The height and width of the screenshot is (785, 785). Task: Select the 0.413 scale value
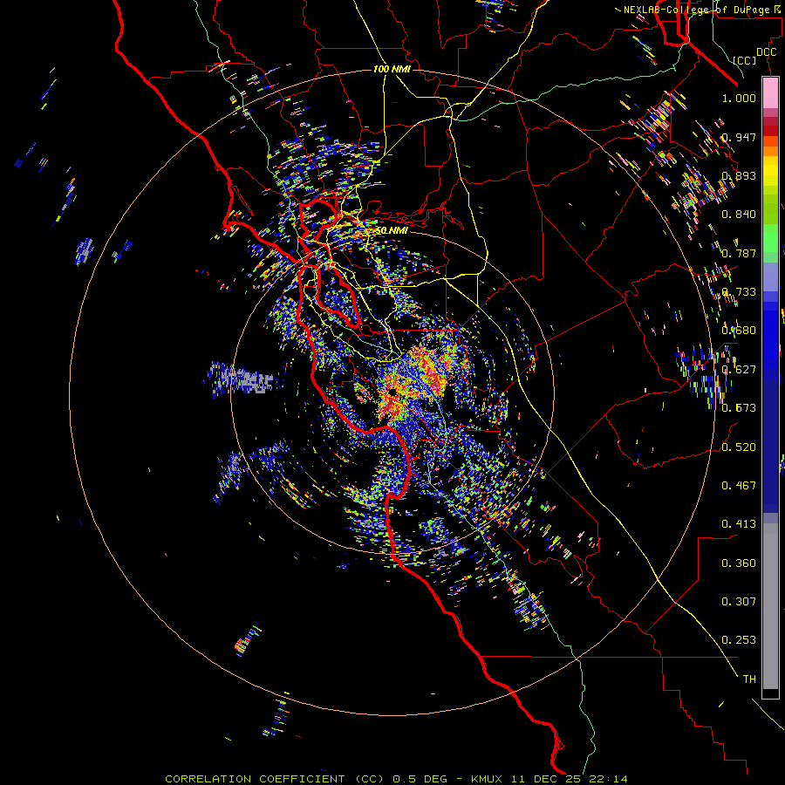[x=739, y=524]
